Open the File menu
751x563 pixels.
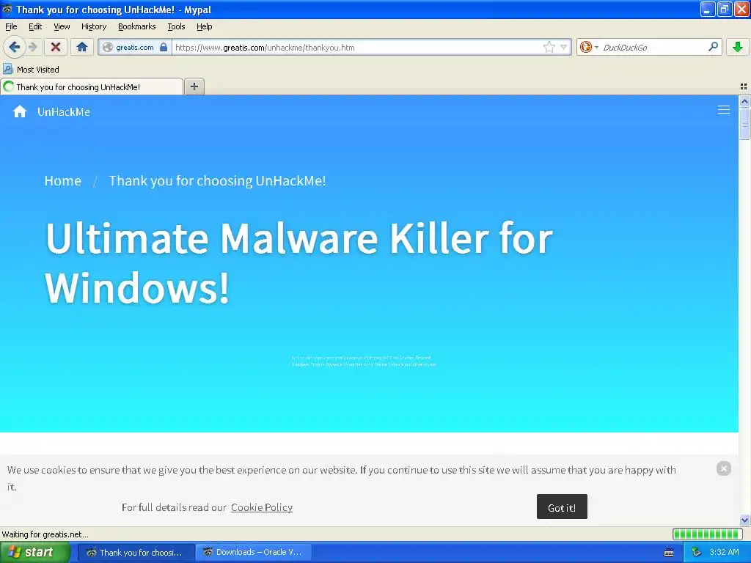click(11, 26)
